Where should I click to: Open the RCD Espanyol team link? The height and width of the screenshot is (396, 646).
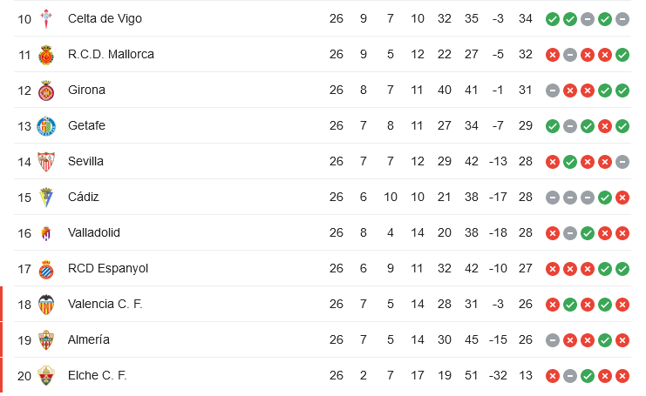(108, 269)
